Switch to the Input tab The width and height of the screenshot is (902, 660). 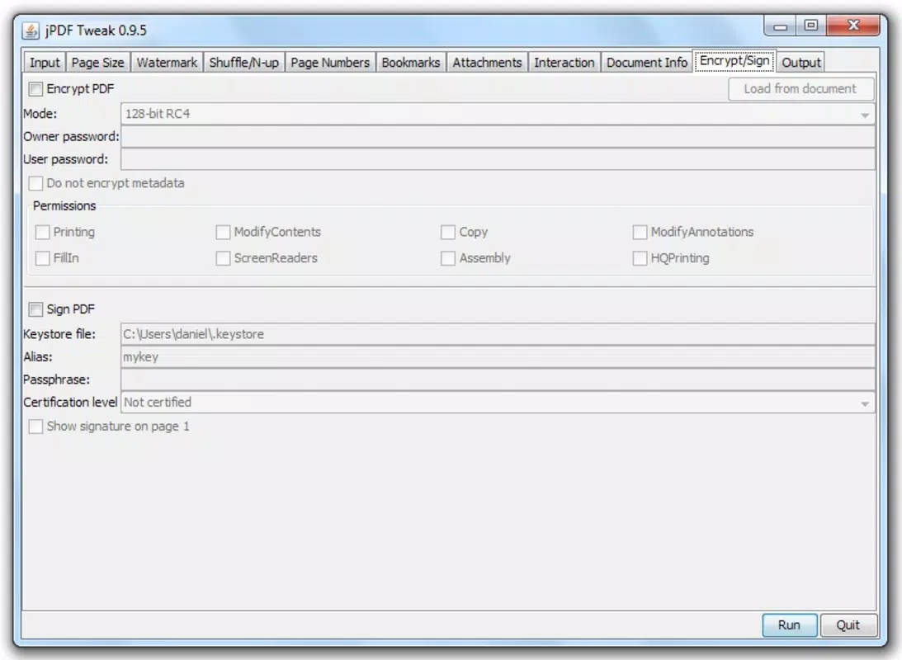45,63
